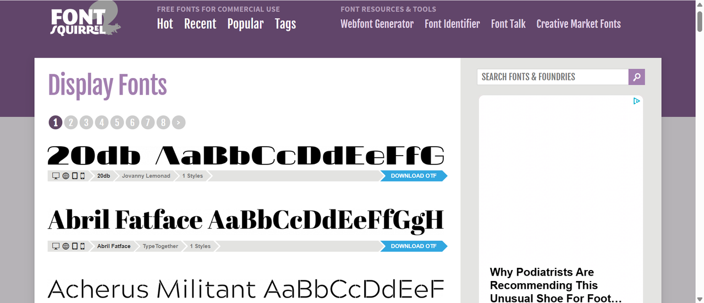
Task: Click app phone icon in 20db row
Action: pyautogui.click(x=82, y=176)
